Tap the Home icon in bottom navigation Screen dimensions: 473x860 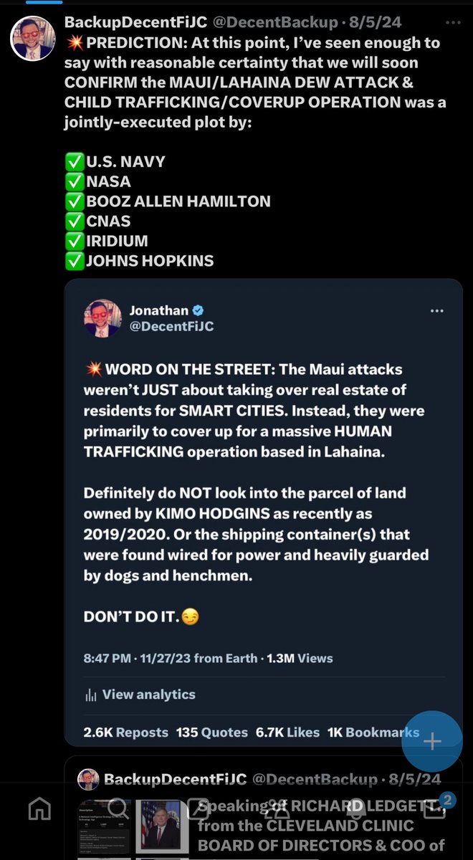39,810
